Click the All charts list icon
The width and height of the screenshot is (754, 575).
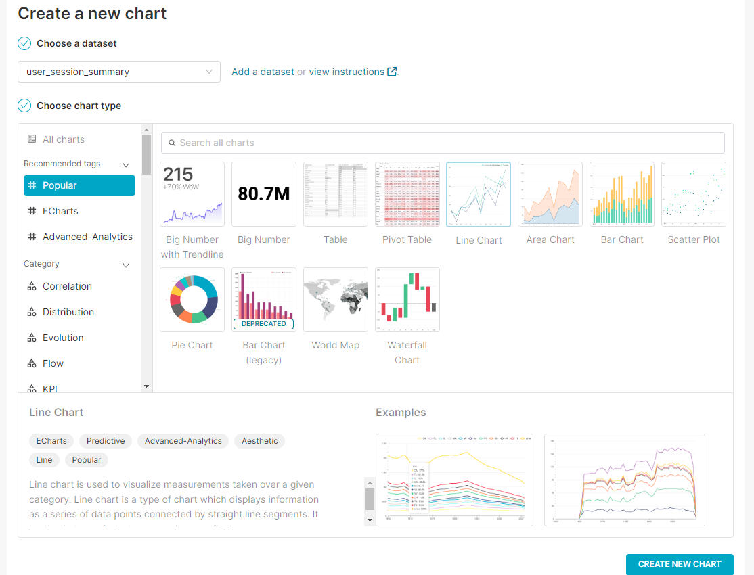(x=32, y=139)
